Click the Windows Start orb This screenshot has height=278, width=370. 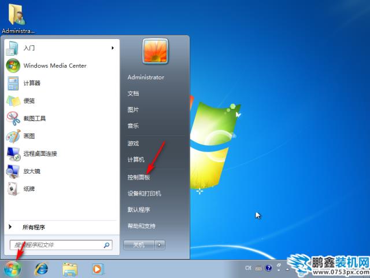pos(12,269)
